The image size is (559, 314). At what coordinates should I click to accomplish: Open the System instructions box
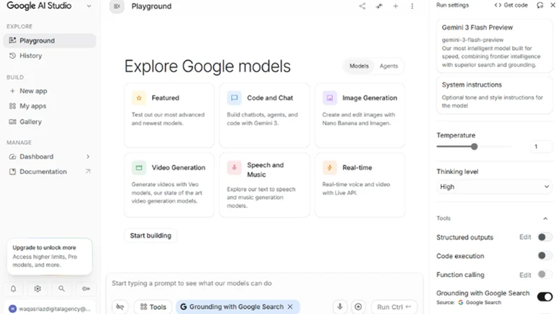494,95
